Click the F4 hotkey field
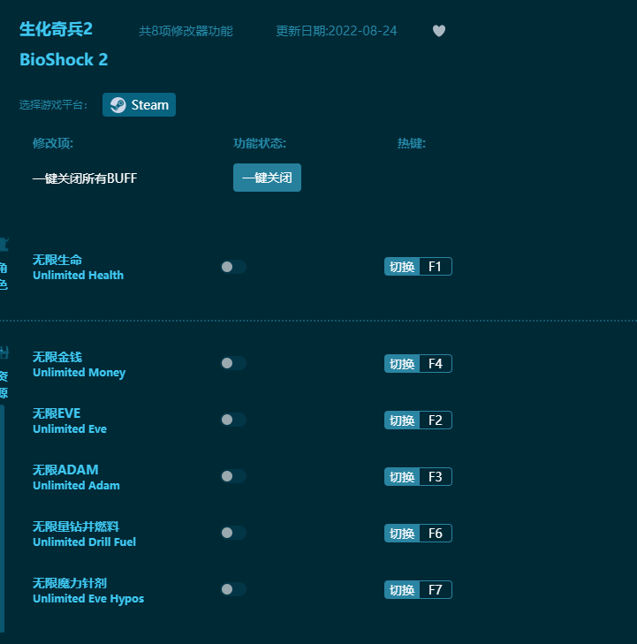This screenshot has height=644, width=637. 436,363
